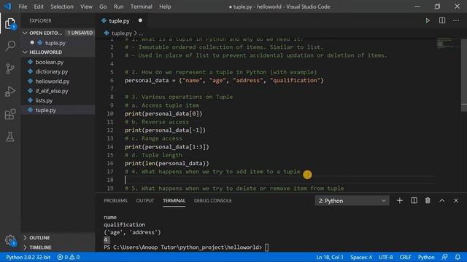The width and height of the screenshot is (467, 262).
Task: Select the tuple.py editor tab
Action: [119, 21]
